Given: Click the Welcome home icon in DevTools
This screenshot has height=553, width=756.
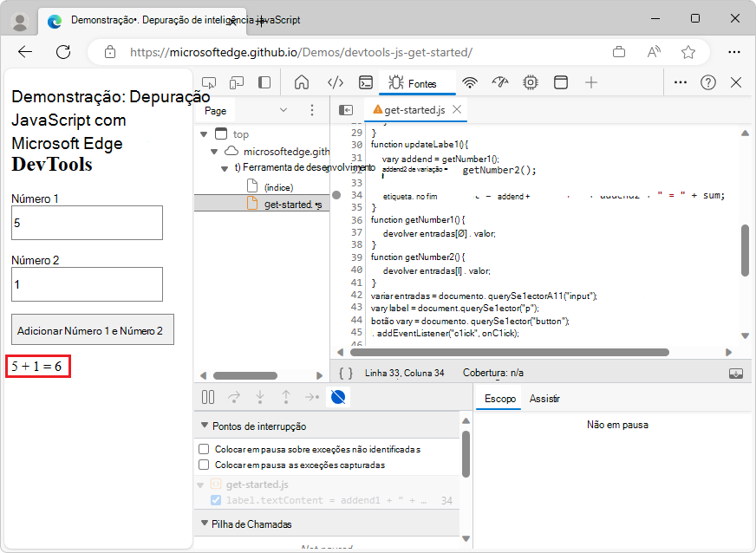Looking at the screenshot, I should [x=302, y=83].
